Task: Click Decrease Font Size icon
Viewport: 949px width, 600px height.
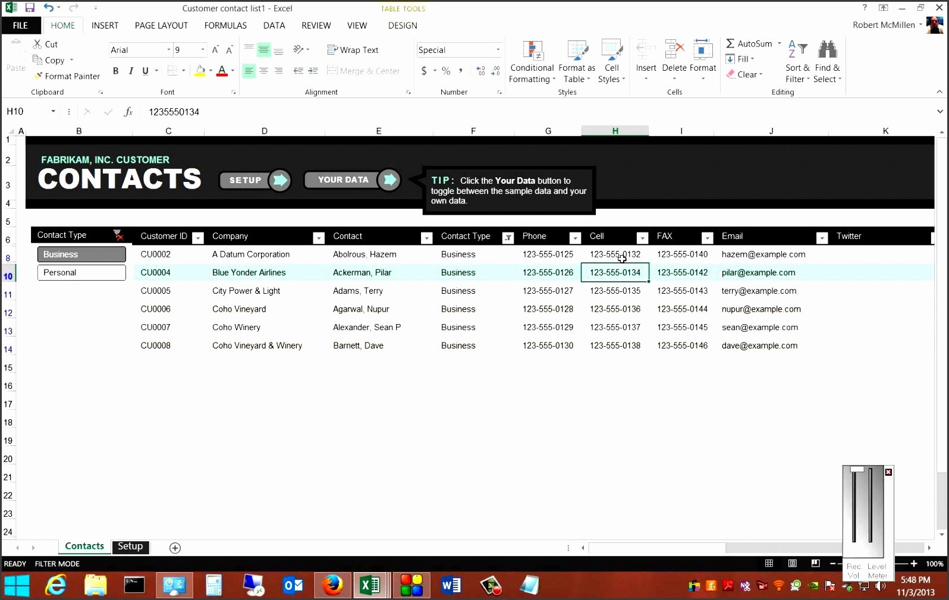Action: pos(229,50)
